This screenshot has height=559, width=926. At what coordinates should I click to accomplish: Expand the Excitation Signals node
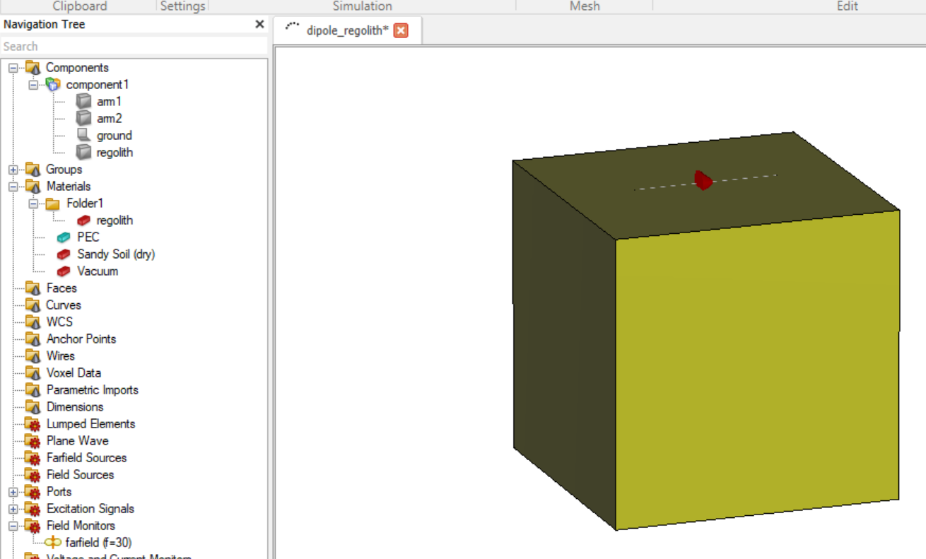(13, 509)
